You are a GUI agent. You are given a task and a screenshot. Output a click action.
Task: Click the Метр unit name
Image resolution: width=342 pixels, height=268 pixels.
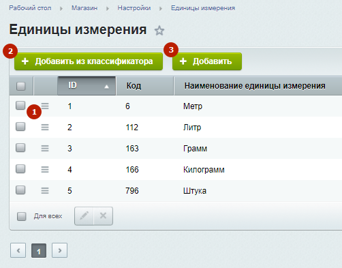pyautogui.click(x=193, y=106)
